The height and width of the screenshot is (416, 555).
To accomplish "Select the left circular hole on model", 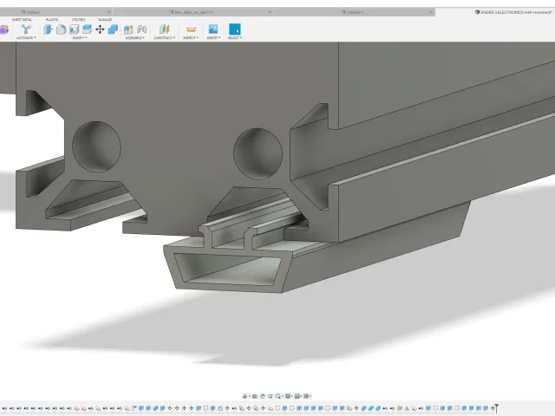I will [x=96, y=146].
